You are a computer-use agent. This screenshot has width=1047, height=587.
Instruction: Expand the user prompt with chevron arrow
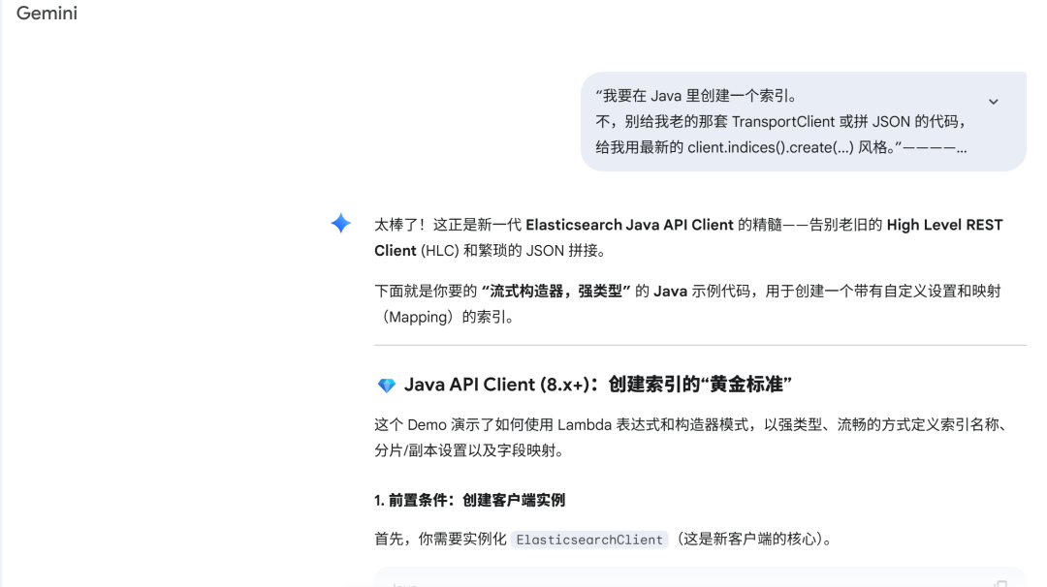coord(994,102)
